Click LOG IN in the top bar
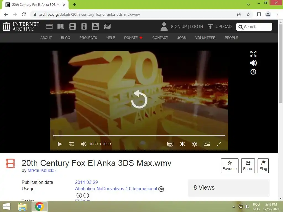 point(196,27)
